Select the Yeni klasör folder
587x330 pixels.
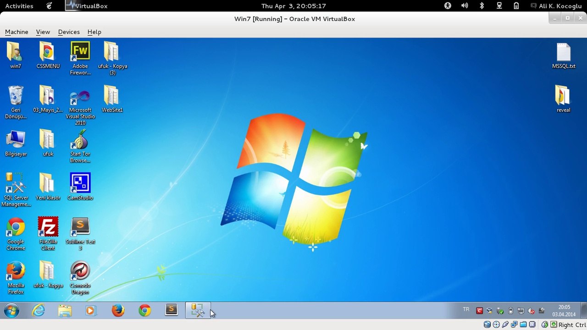coord(48,187)
